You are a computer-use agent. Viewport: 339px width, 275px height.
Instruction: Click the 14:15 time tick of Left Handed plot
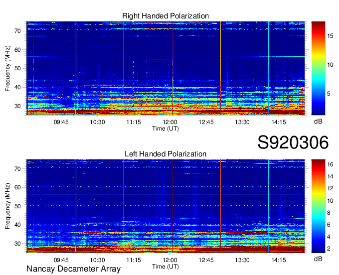pyautogui.click(x=279, y=260)
